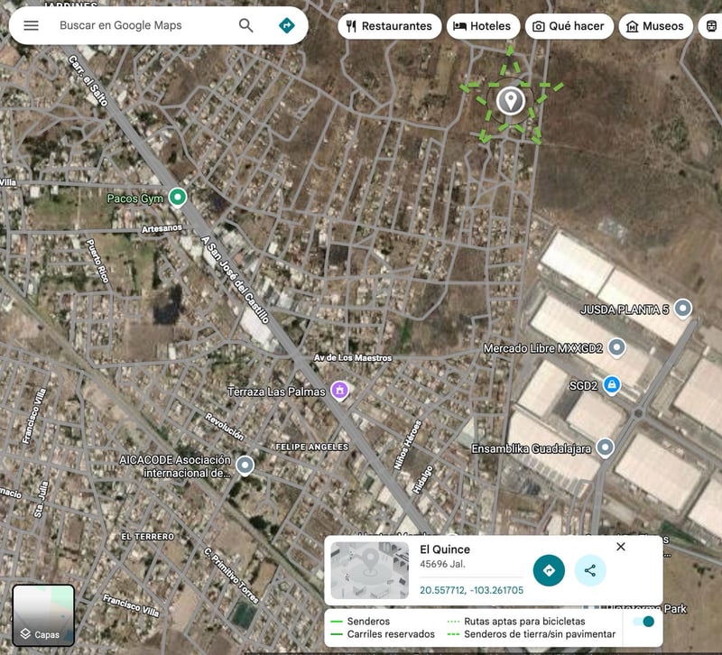Image resolution: width=722 pixels, height=655 pixels.
Task: Show Qué hacer suggestions
Action: (x=569, y=26)
